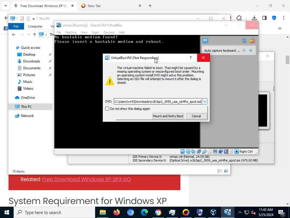290x218 pixels.
Task: Go back in File Explorer
Action: pyautogui.click(x=14, y=34)
